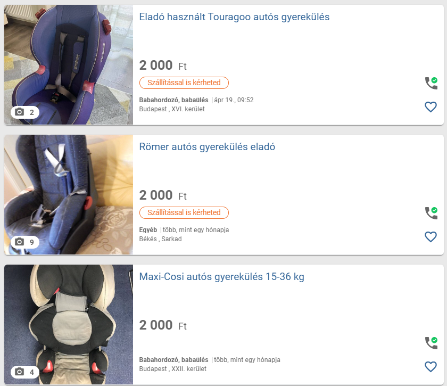Open camera badge showing 9 photos

point(25,242)
